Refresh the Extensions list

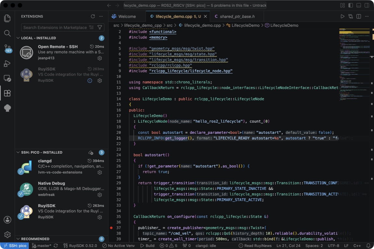coord(93,17)
